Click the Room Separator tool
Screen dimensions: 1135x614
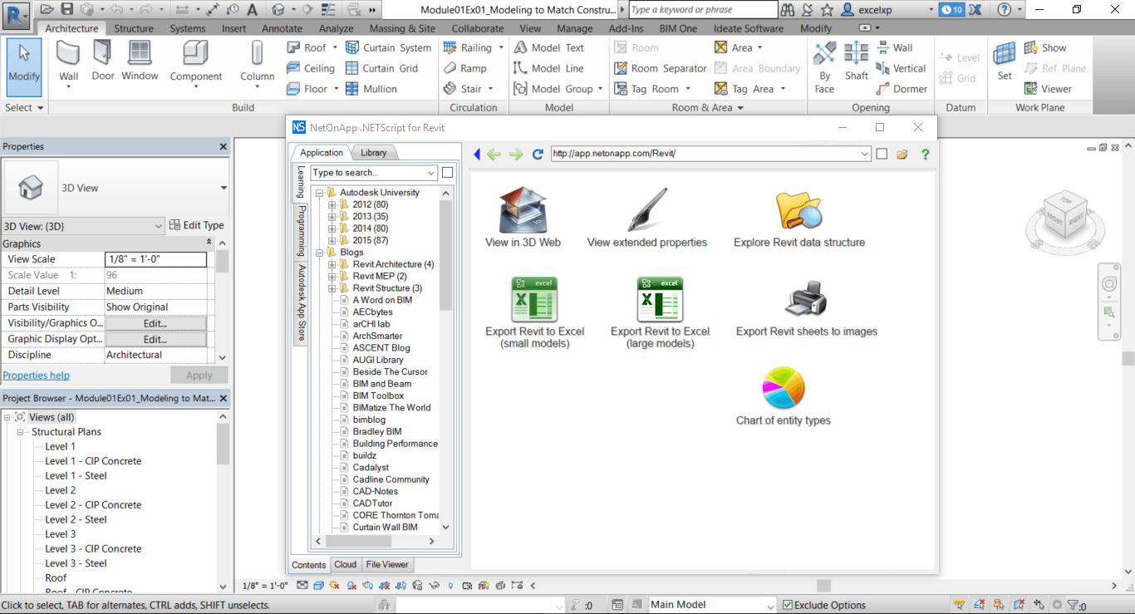pyautogui.click(x=661, y=68)
